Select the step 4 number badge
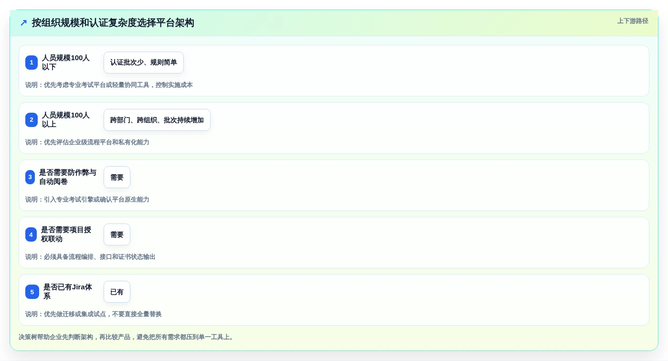 (31, 234)
